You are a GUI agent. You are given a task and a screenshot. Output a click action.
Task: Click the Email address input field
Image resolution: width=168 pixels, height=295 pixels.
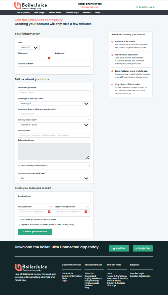(54, 201)
